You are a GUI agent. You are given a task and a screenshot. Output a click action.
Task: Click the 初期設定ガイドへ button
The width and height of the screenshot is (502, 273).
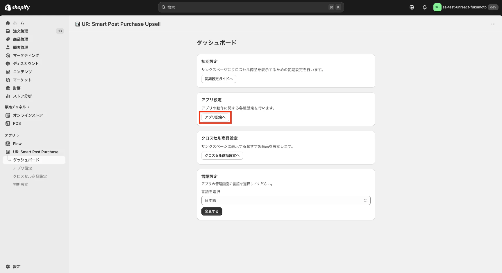click(219, 79)
